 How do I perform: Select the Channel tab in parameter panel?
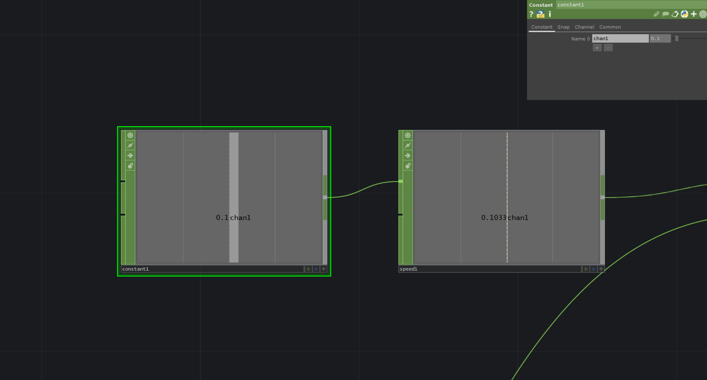(584, 27)
